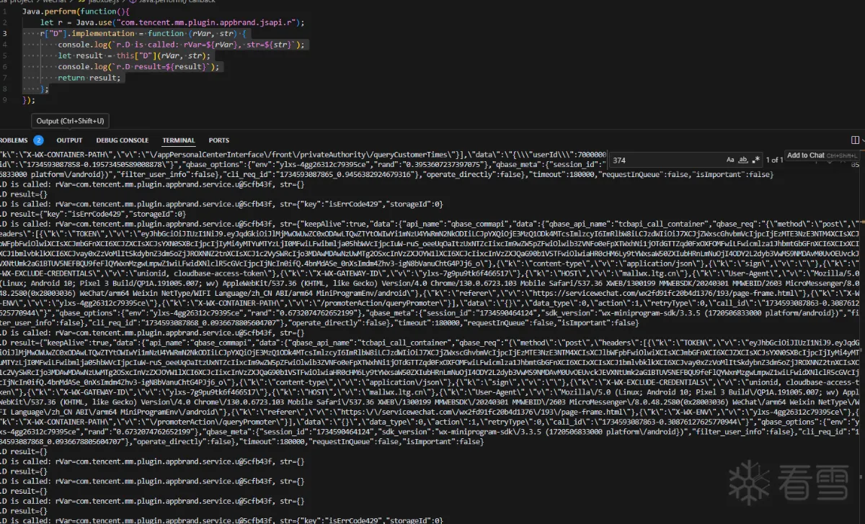Click the TERMINAL tab
865x524 pixels.
[178, 140]
